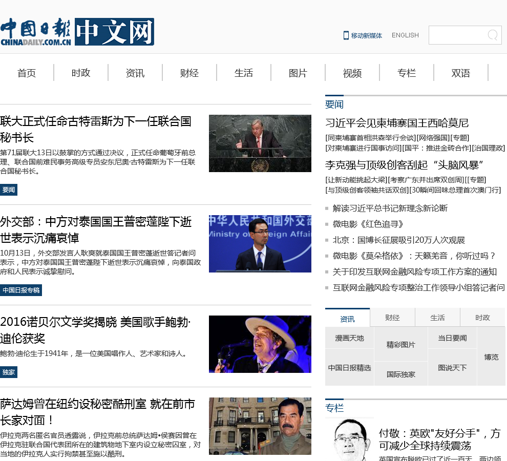Click the 独家 tag
This screenshot has height=461, width=507.
[x=9, y=372]
